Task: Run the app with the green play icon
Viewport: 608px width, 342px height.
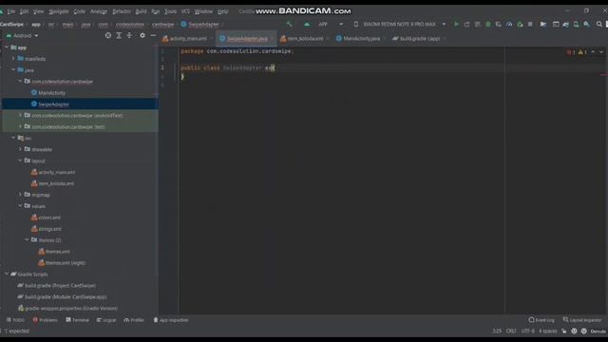Action: [x=456, y=24]
